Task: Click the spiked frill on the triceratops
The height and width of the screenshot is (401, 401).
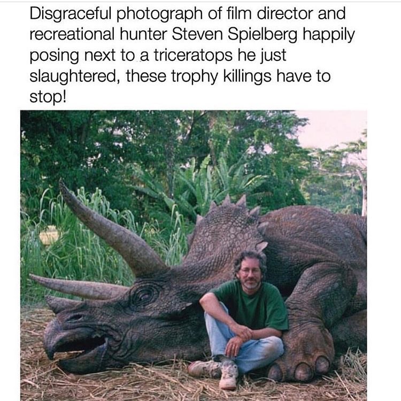Action: (x=228, y=230)
